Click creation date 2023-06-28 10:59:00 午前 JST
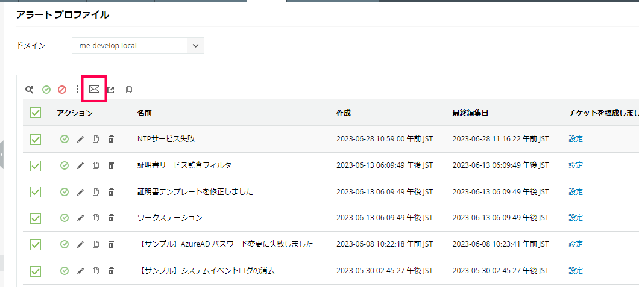 pyautogui.click(x=385, y=139)
